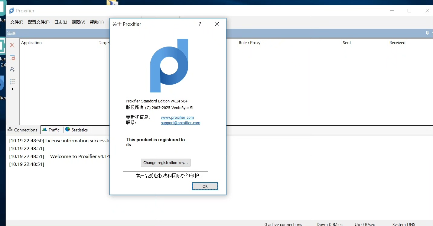Click the Proxifier logo icon in the main title bar

(x=11, y=11)
